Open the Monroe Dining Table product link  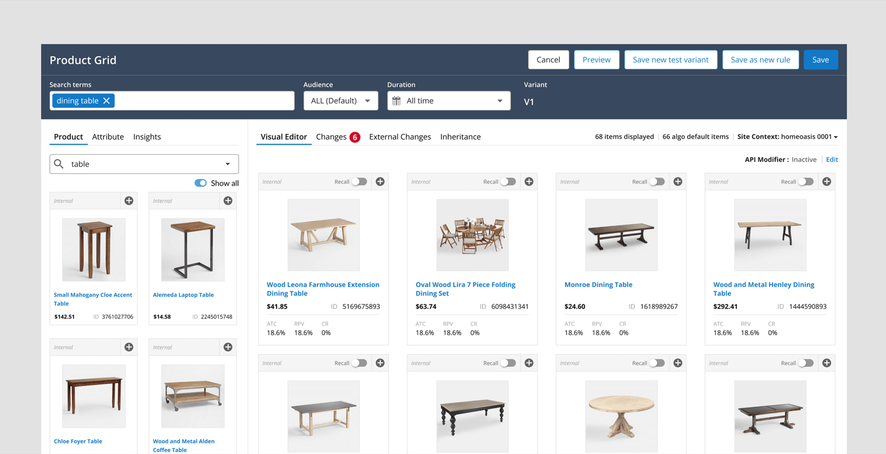(x=598, y=285)
